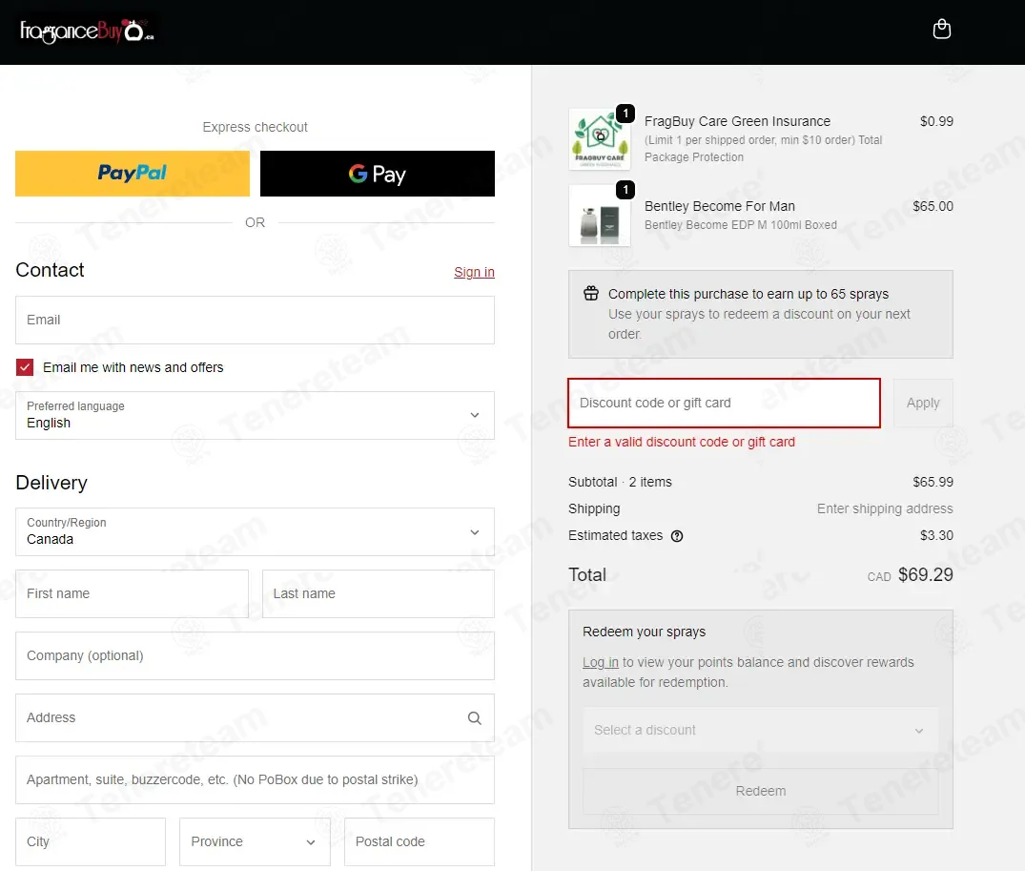Pay with the PayPal express button

click(x=133, y=174)
